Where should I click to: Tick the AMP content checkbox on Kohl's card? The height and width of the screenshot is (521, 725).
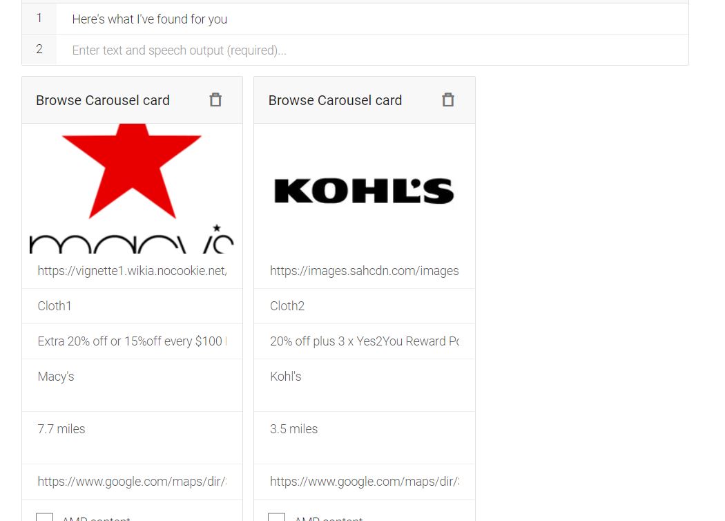click(x=276, y=517)
